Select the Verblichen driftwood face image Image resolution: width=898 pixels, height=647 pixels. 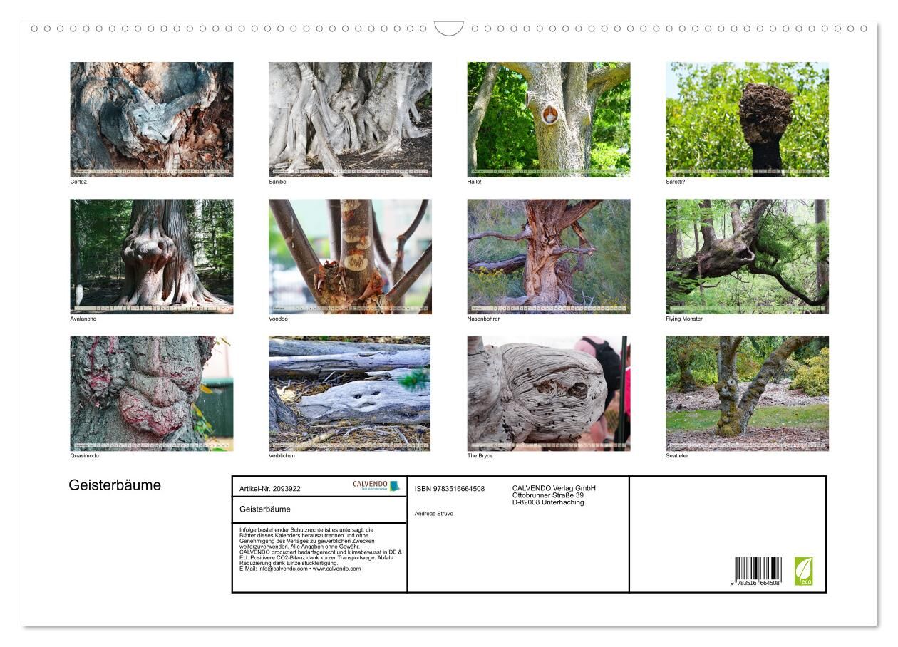tap(350, 393)
